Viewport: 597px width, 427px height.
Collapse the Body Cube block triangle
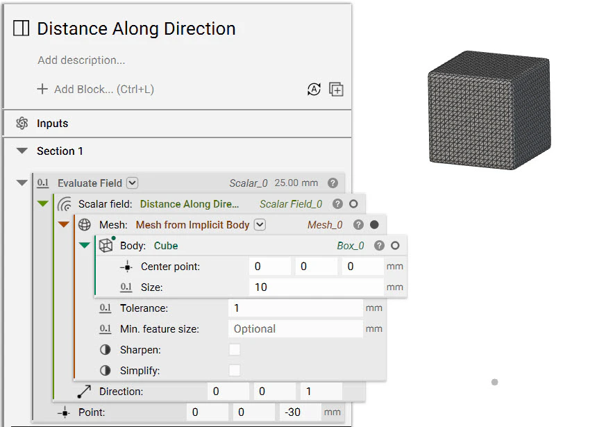85,245
